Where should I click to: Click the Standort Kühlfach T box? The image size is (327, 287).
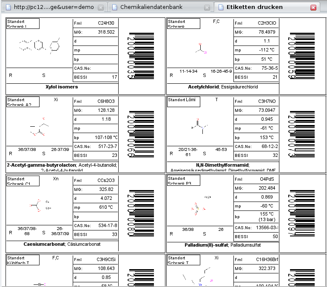23,260
